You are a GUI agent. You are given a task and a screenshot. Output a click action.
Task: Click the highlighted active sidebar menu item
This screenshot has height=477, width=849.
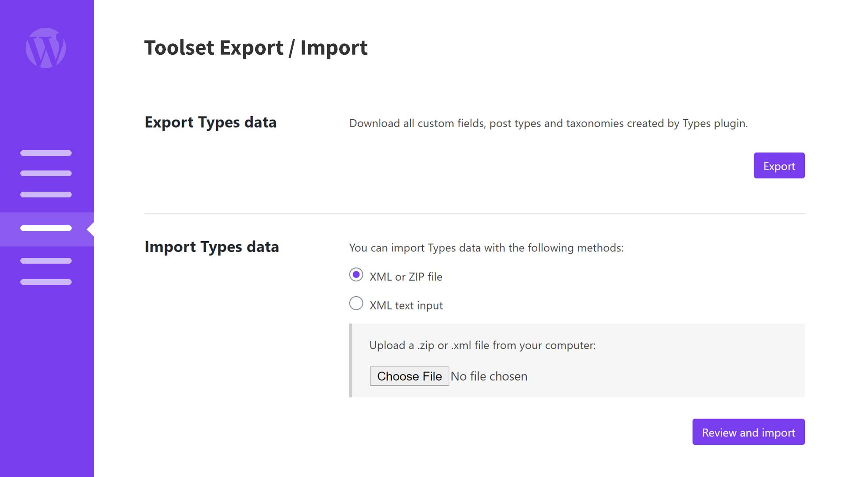coord(47,229)
